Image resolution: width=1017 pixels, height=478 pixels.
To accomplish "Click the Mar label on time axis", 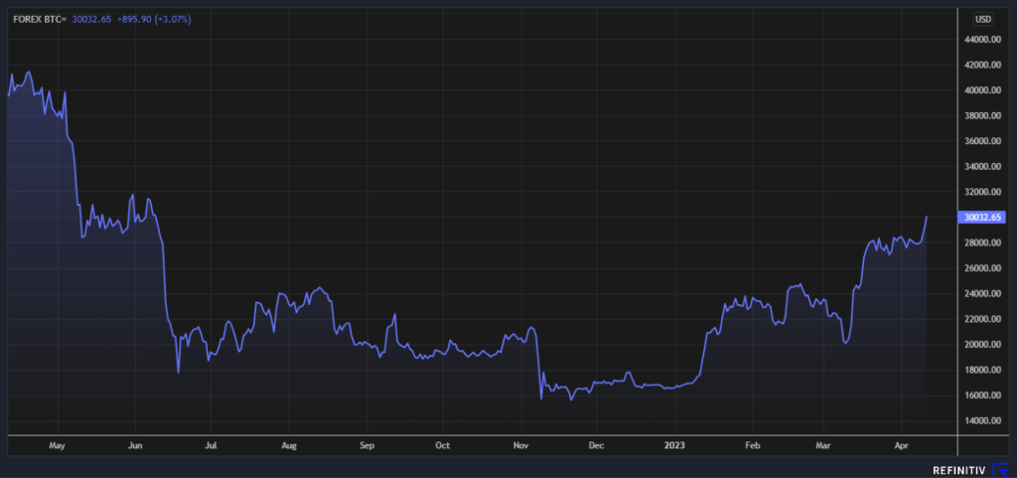I will (823, 446).
